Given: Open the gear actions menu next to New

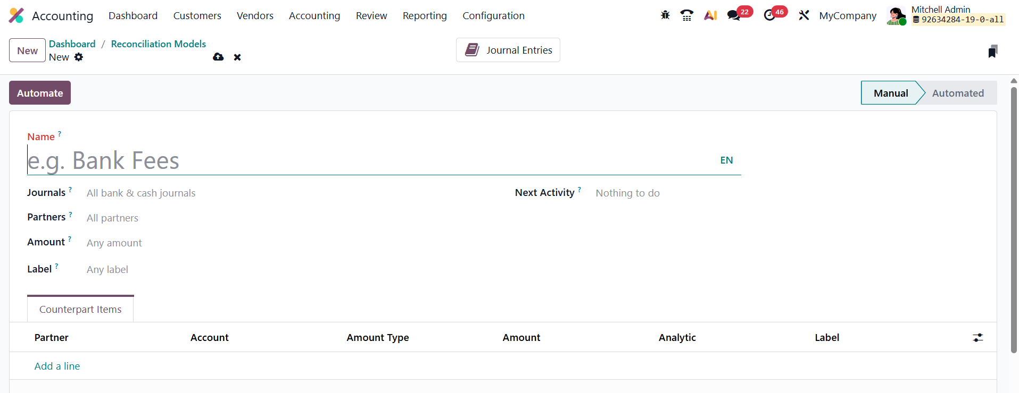Looking at the screenshot, I should 79,57.
